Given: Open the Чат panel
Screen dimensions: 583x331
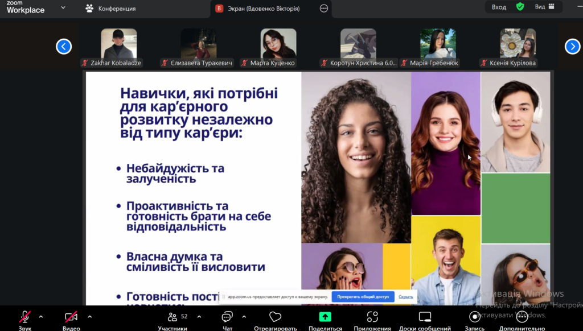Looking at the screenshot, I should click(x=227, y=317).
